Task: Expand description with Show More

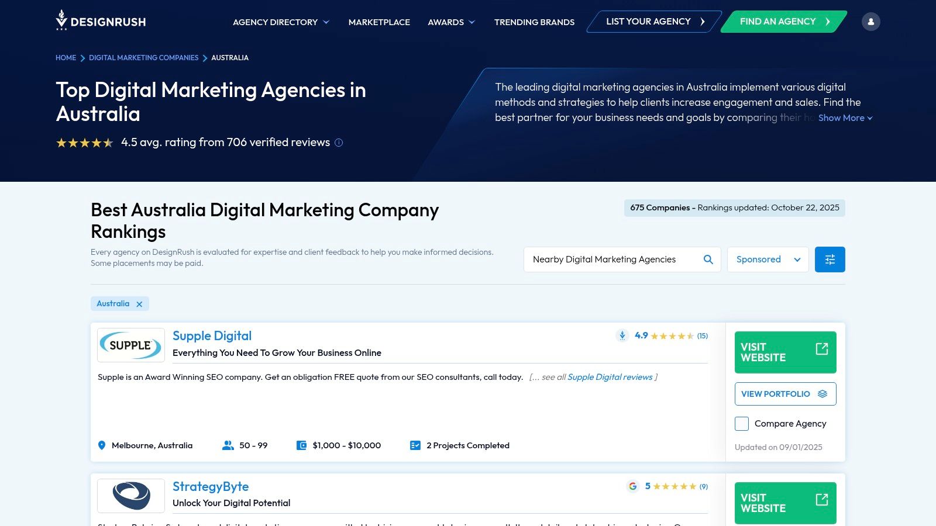Action: [845, 118]
